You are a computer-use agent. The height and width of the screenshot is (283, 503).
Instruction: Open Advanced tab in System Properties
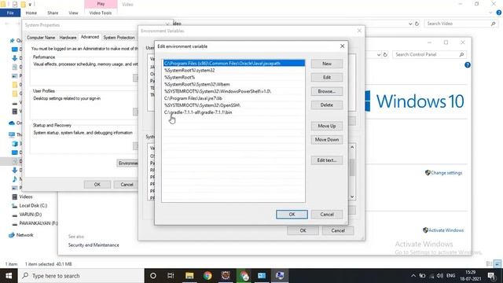click(x=90, y=37)
